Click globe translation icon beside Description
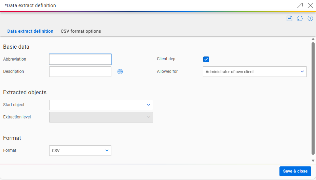The height and width of the screenshot is (180, 316). [x=120, y=72]
